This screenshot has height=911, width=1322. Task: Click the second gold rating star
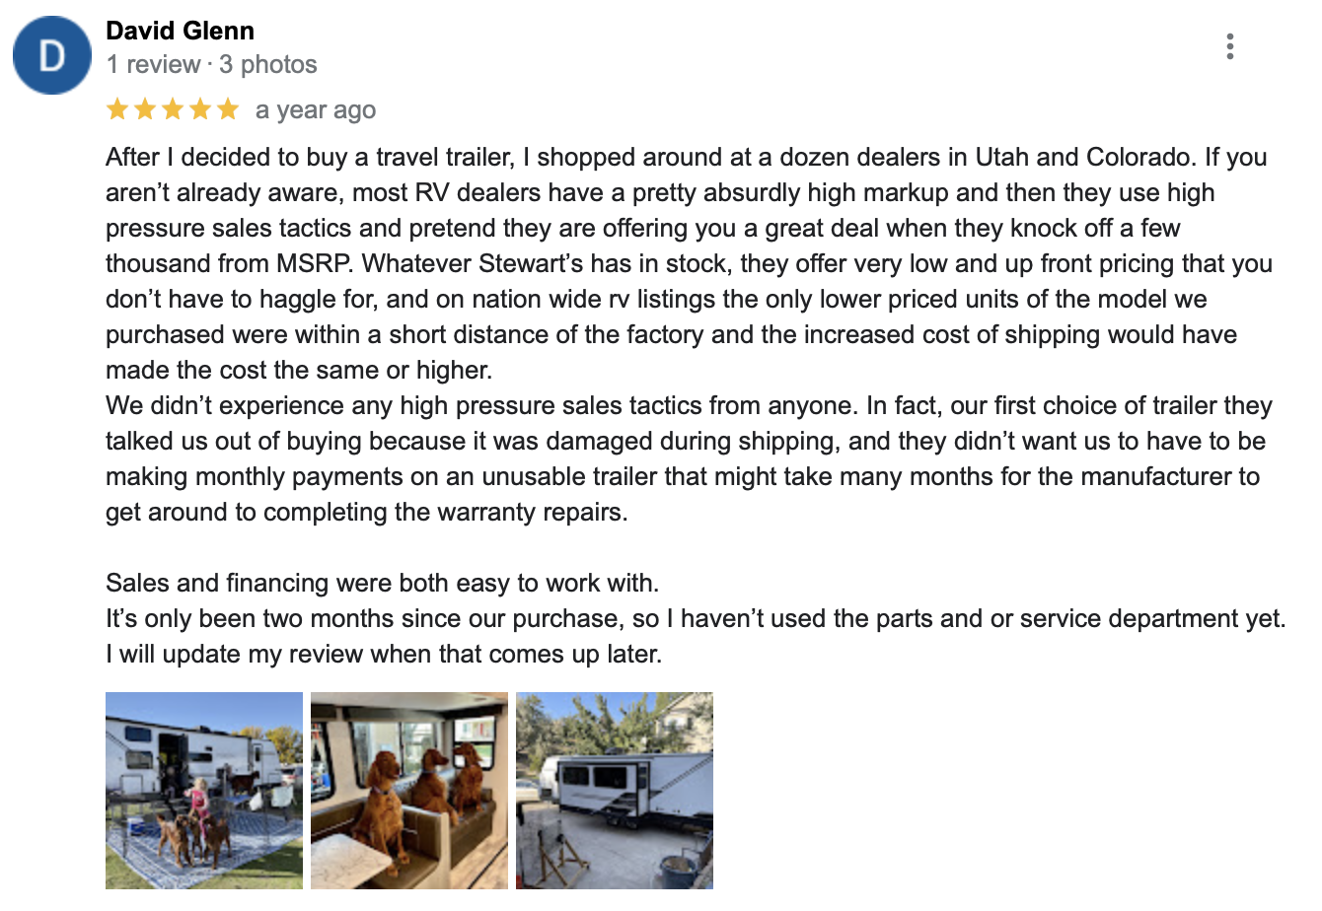click(x=145, y=109)
